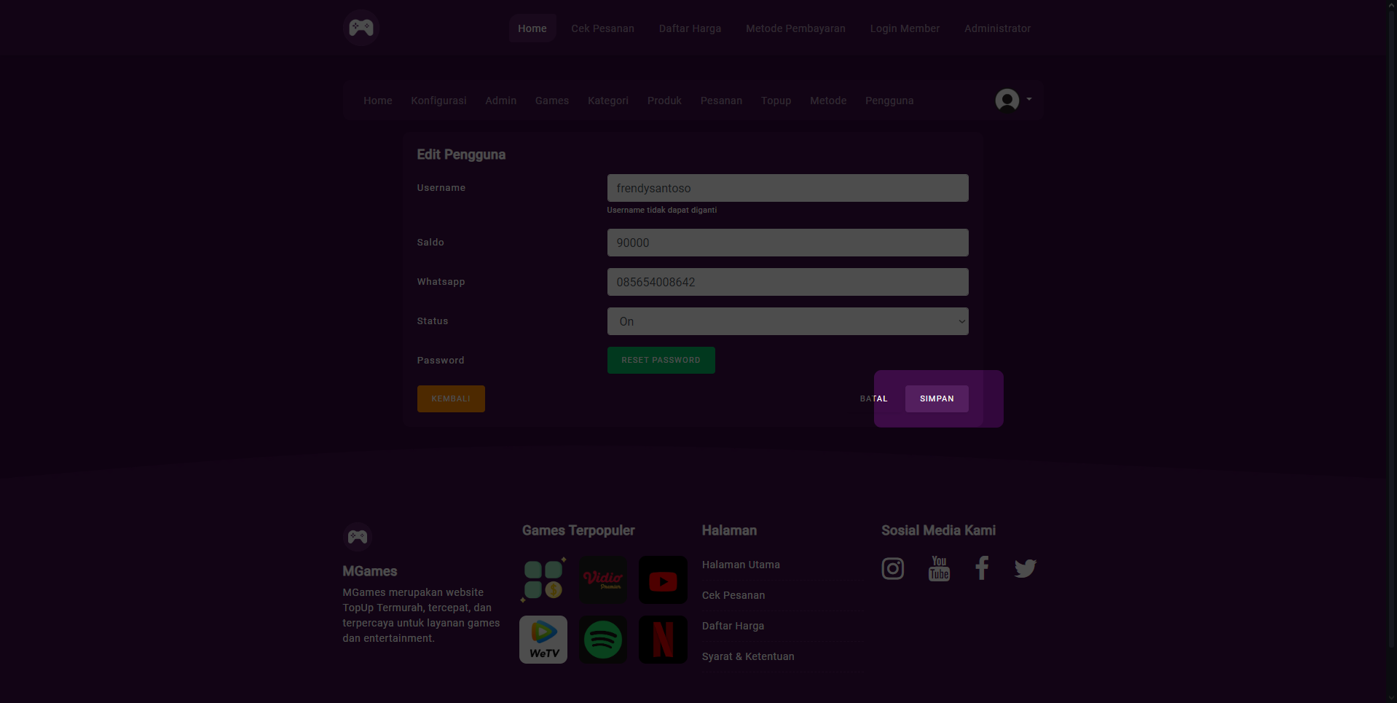This screenshot has height=703, width=1397.
Task: Click the Simpan button
Action: 937,398
